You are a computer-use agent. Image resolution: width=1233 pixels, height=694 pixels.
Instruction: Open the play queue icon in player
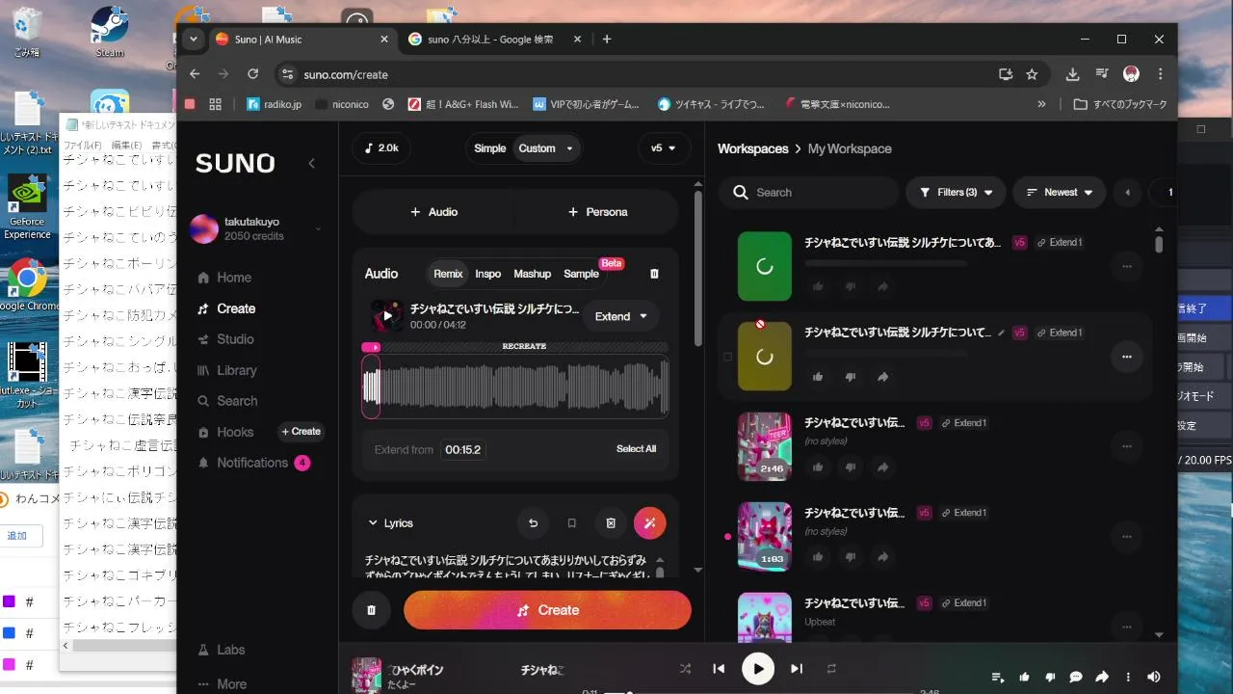point(998,677)
